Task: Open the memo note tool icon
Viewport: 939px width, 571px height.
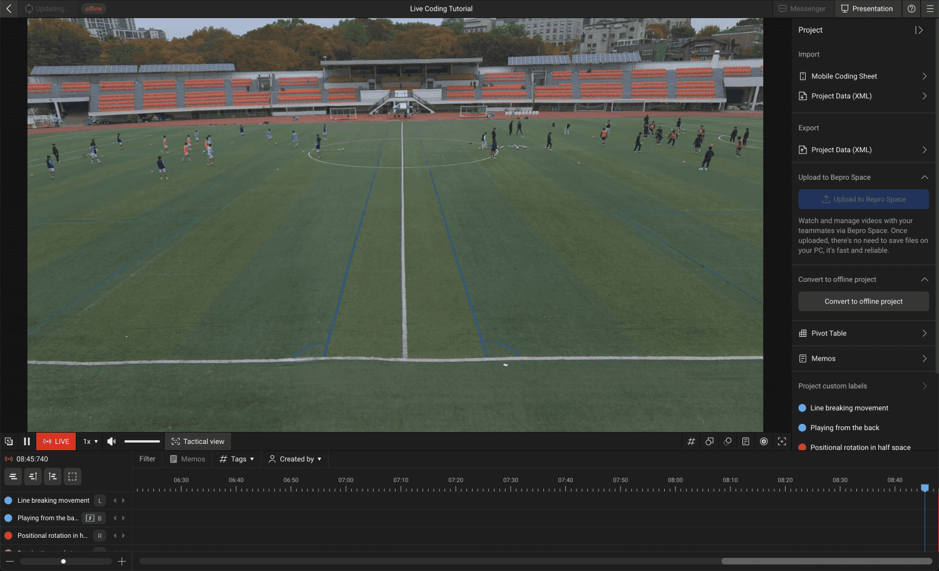Action: pyautogui.click(x=746, y=441)
